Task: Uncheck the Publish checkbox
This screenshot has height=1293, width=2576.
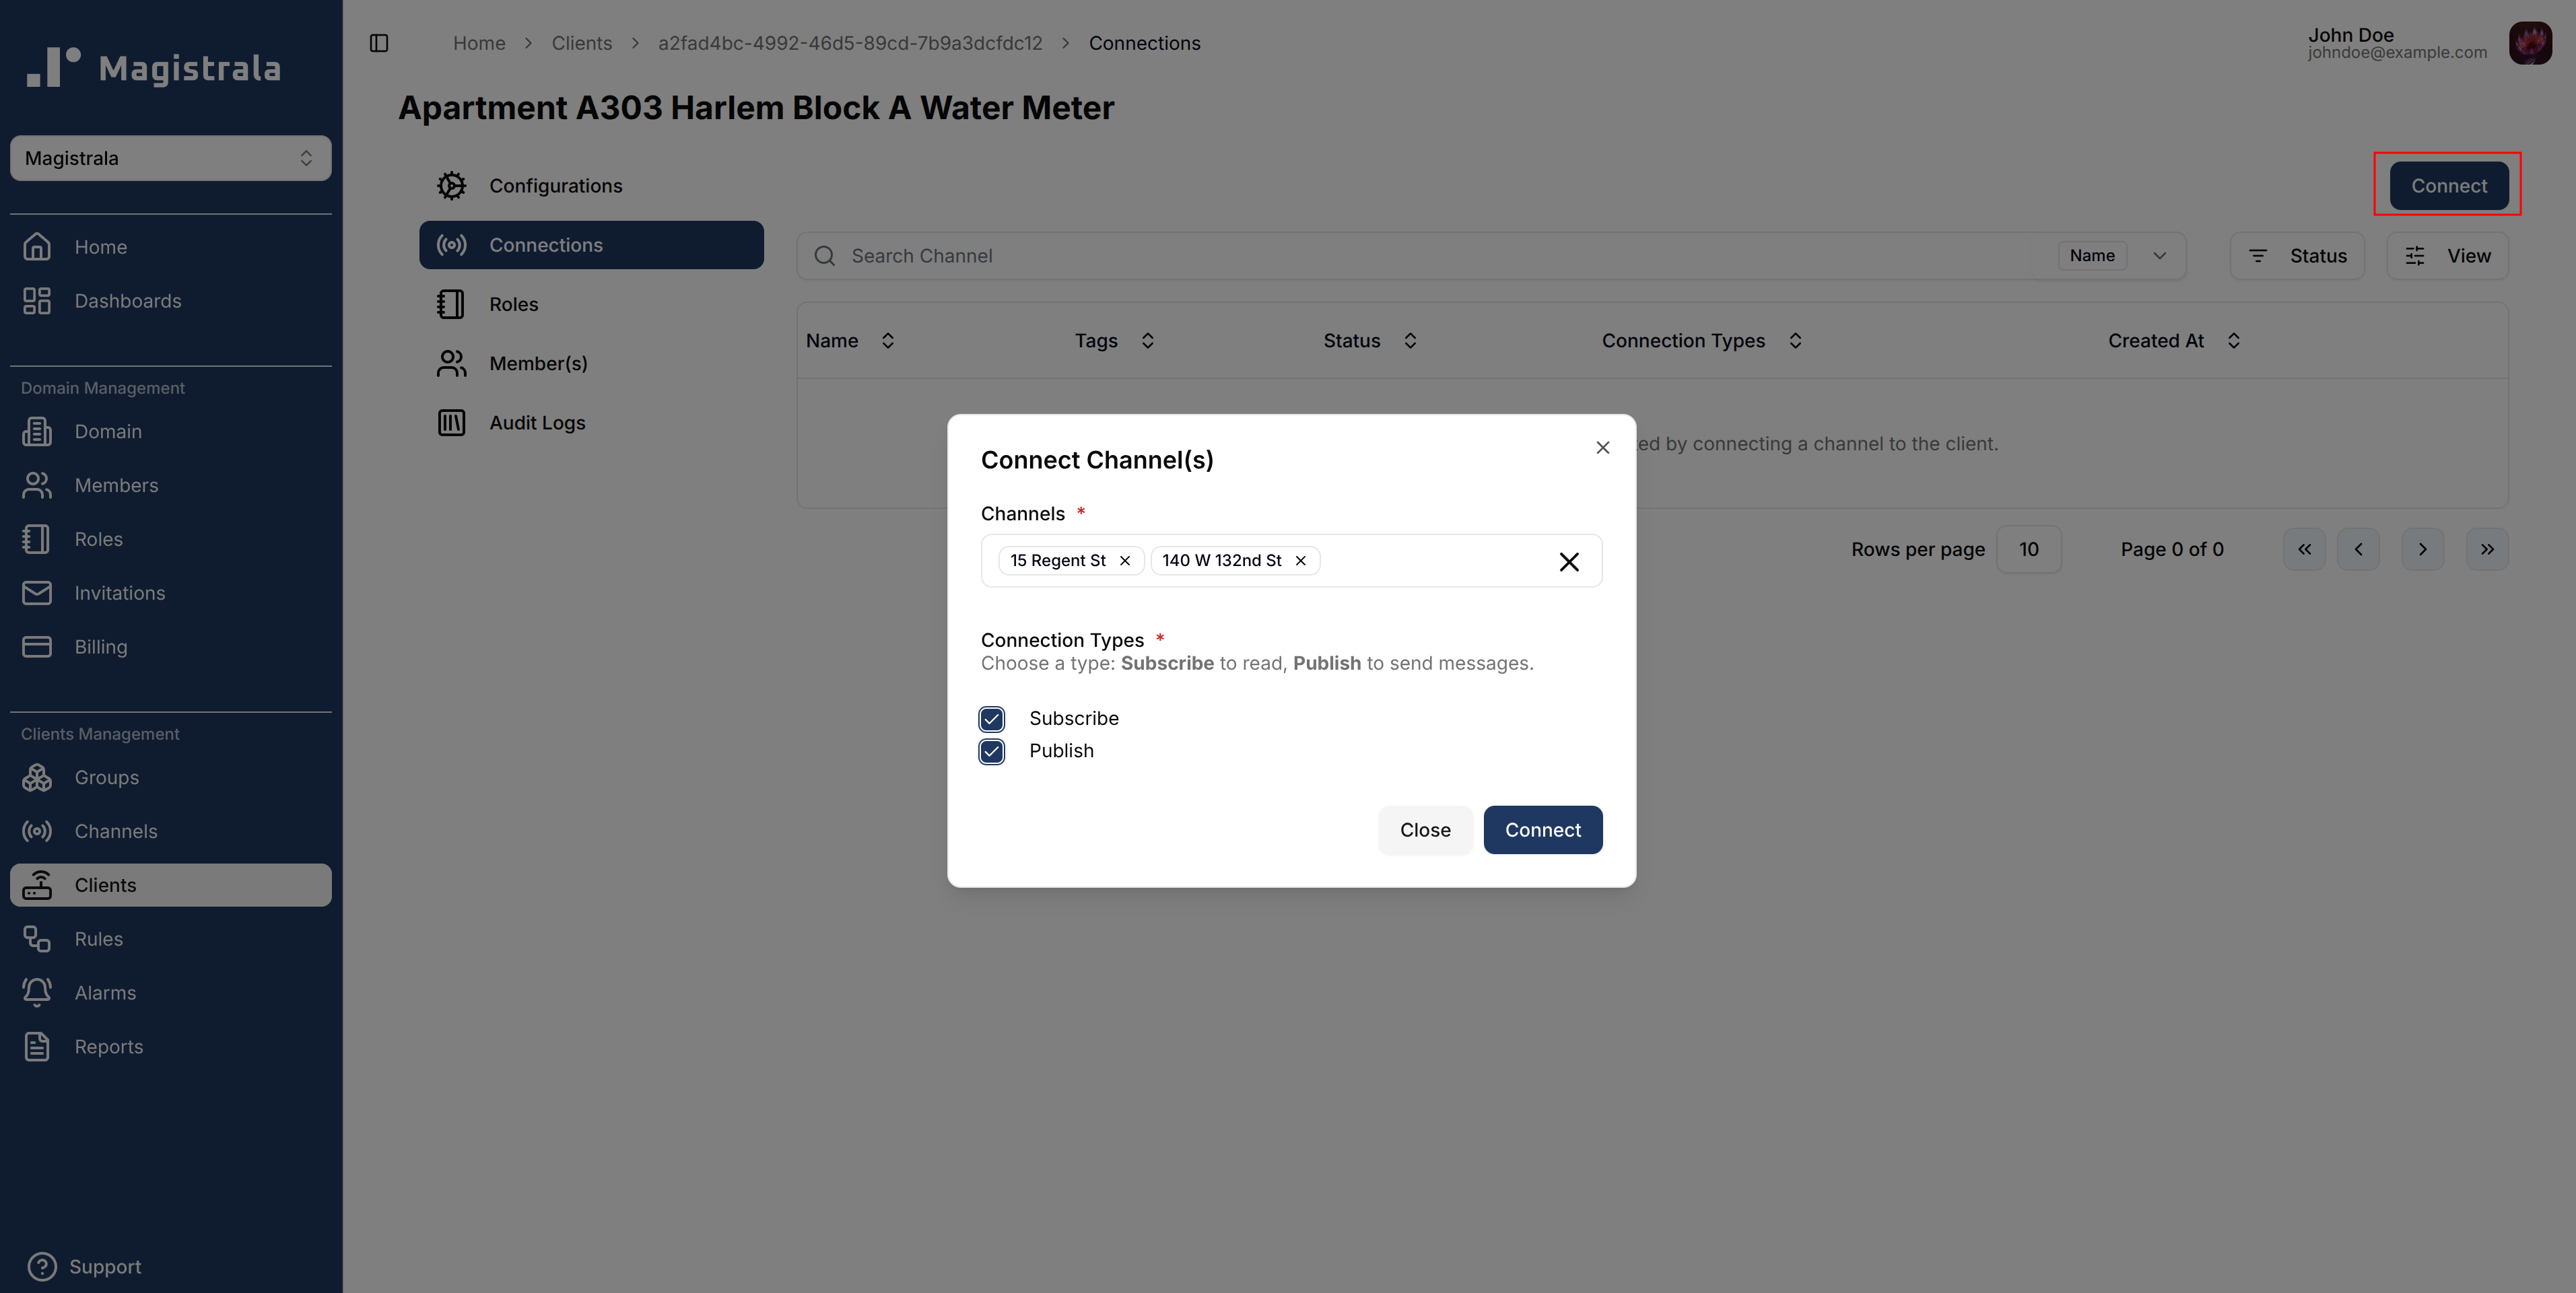Action: 991,751
